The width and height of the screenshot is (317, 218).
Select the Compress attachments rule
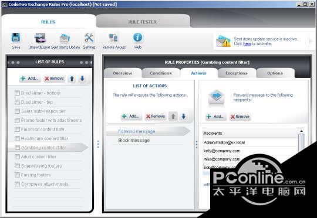click(45, 184)
